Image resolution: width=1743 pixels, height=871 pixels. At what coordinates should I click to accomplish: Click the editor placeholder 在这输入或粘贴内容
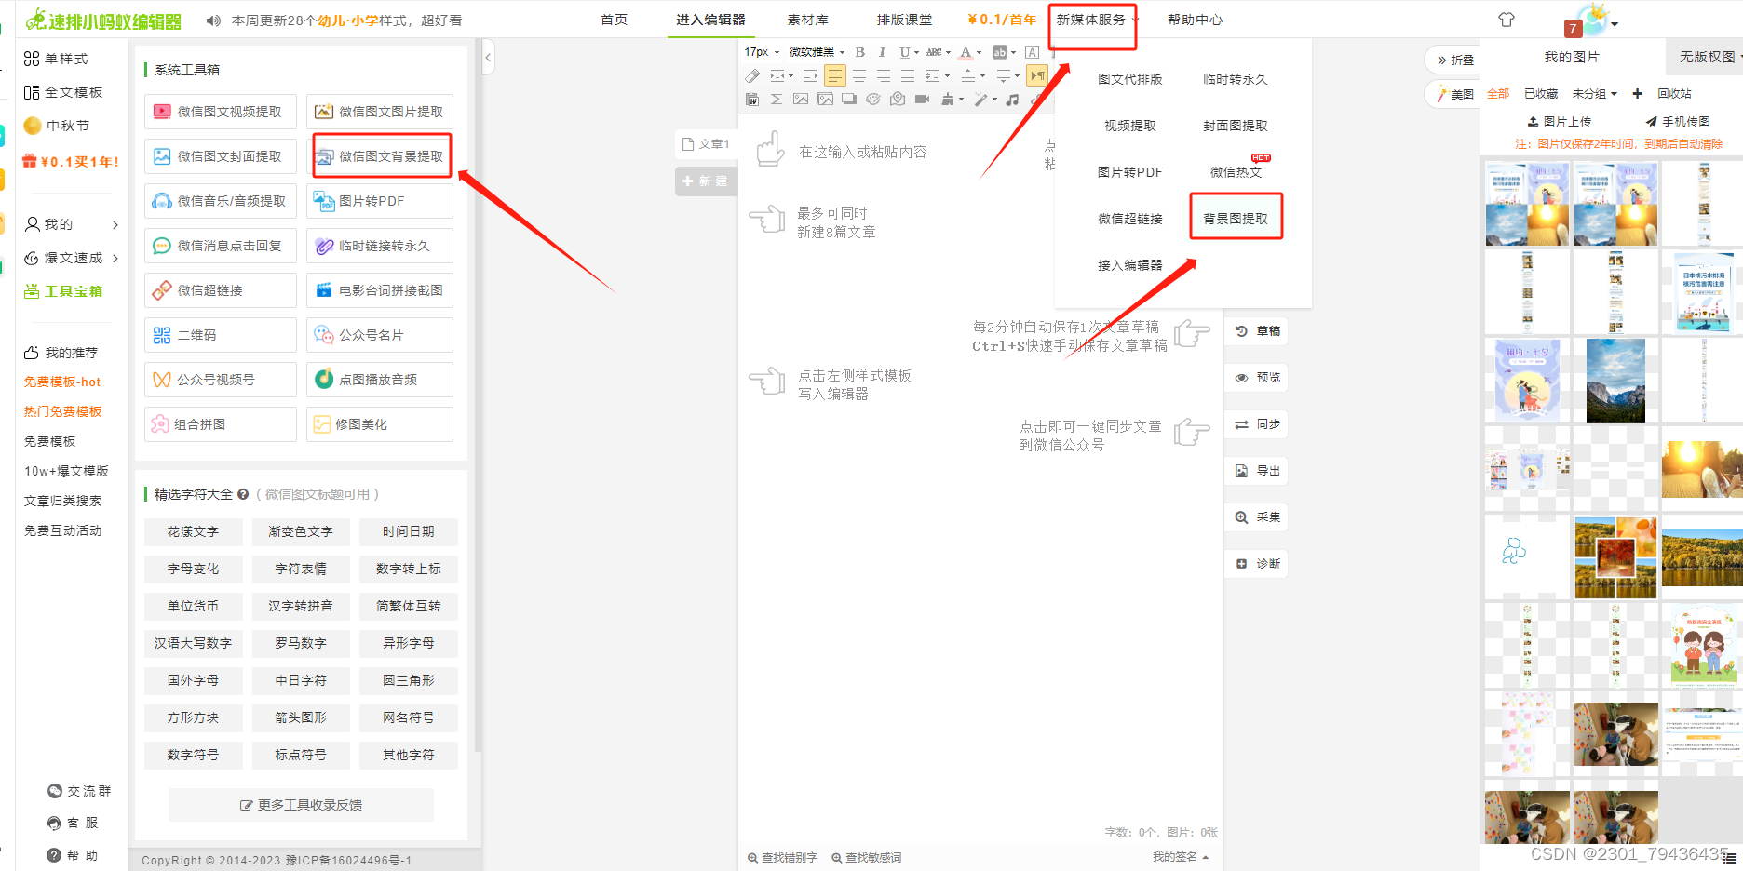click(863, 152)
